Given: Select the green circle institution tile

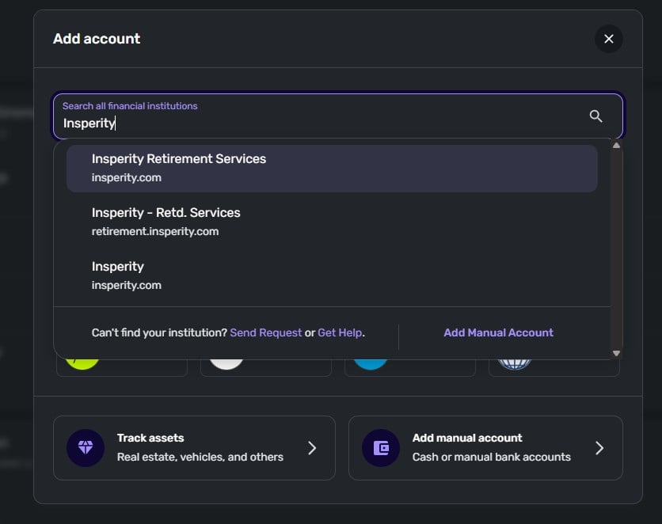Looking at the screenshot, I should point(122,367).
